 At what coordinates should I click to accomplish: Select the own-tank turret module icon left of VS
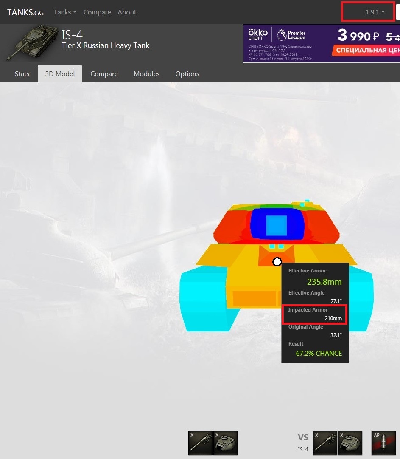[225, 443]
